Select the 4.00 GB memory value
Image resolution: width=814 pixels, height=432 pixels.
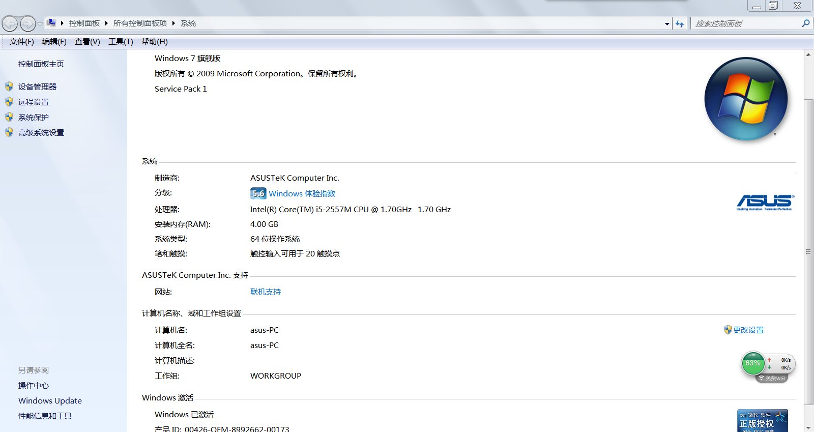pyautogui.click(x=264, y=224)
